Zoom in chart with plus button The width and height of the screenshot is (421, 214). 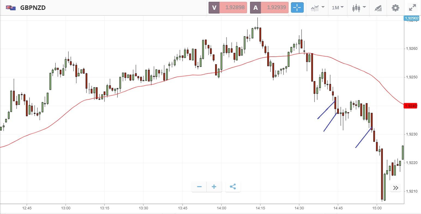tap(214, 187)
